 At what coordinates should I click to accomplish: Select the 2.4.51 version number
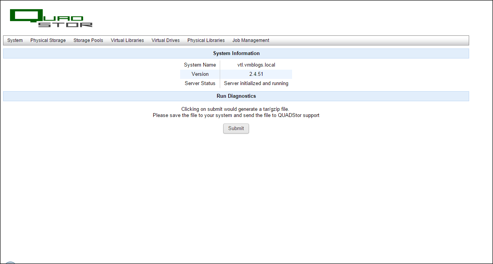click(x=256, y=74)
